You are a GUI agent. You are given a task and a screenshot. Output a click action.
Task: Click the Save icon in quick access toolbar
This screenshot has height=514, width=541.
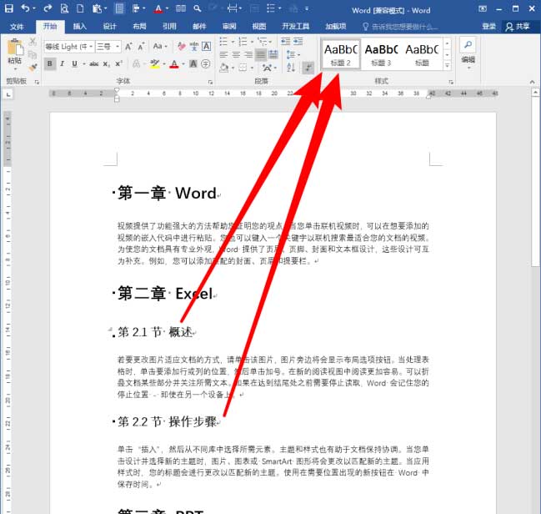coord(8,9)
